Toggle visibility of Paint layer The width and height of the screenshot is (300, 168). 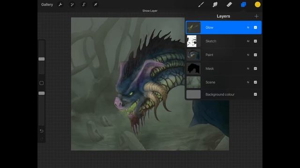click(255, 55)
